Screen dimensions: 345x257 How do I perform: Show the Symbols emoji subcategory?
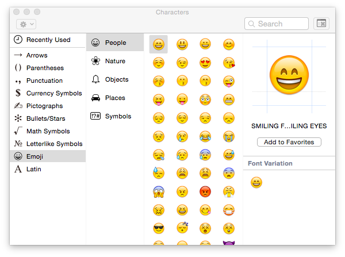click(118, 116)
